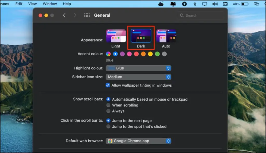Select the When scrolling option

[x=108, y=105]
